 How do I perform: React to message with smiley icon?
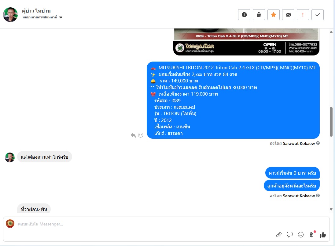[x=141, y=135]
